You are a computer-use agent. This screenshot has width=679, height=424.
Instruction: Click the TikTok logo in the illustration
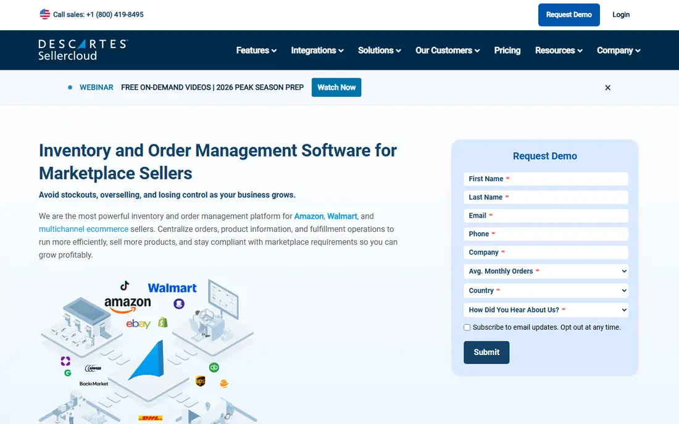125,285
